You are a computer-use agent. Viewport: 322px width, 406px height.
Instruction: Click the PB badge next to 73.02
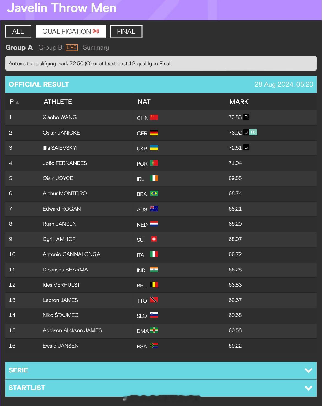(253, 132)
